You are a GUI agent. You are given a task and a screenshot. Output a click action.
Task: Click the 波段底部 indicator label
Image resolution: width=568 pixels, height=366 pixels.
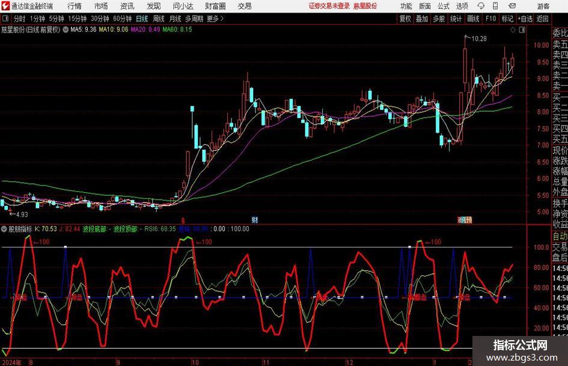(x=94, y=228)
